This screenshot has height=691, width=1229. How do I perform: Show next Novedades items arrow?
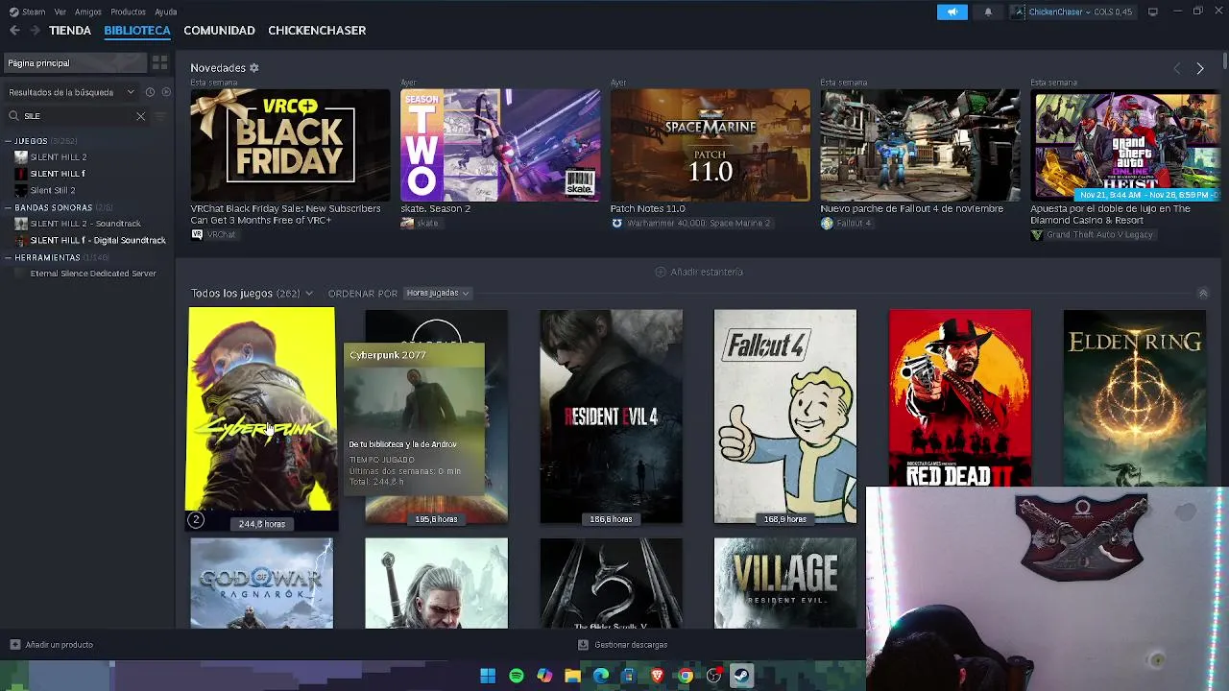coord(1199,68)
